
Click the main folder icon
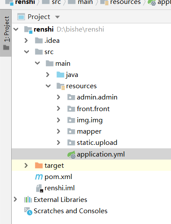click(50, 63)
